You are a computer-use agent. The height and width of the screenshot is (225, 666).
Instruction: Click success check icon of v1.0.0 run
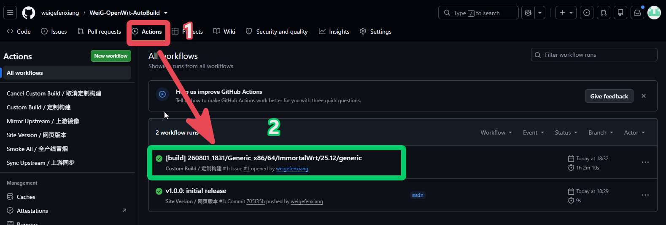[x=159, y=191]
